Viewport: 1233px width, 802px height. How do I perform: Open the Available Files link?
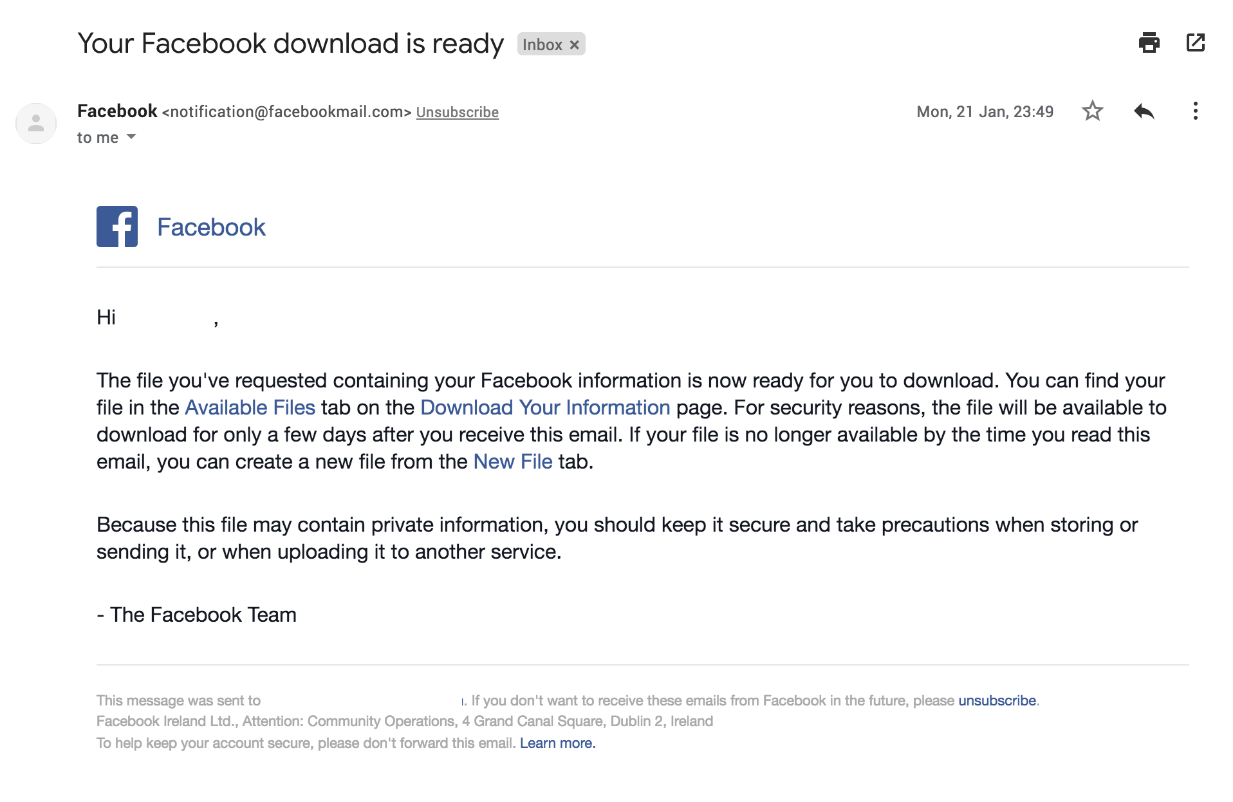tap(250, 407)
